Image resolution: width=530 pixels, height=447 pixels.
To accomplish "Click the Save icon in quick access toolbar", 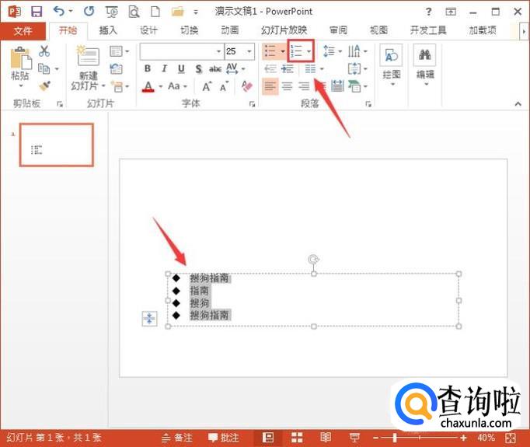I will pyautogui.click(x=36, y=12).
